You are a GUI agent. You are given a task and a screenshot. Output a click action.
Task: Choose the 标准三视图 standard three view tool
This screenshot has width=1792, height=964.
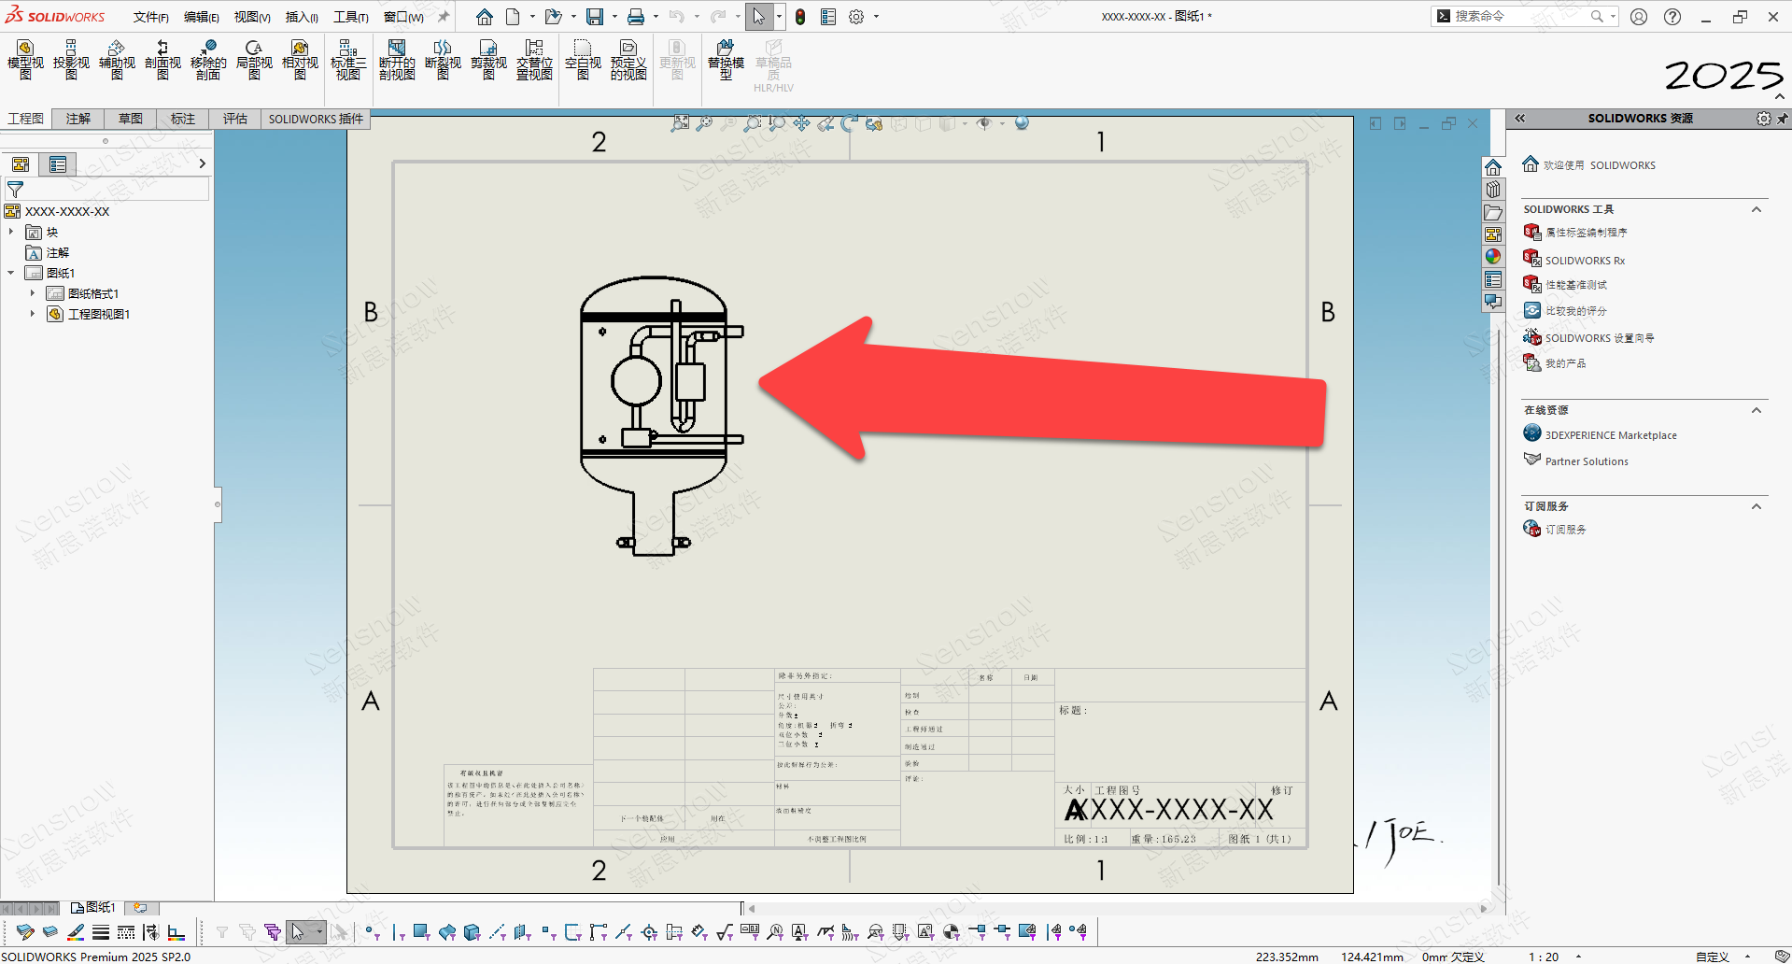coord(347,60)
